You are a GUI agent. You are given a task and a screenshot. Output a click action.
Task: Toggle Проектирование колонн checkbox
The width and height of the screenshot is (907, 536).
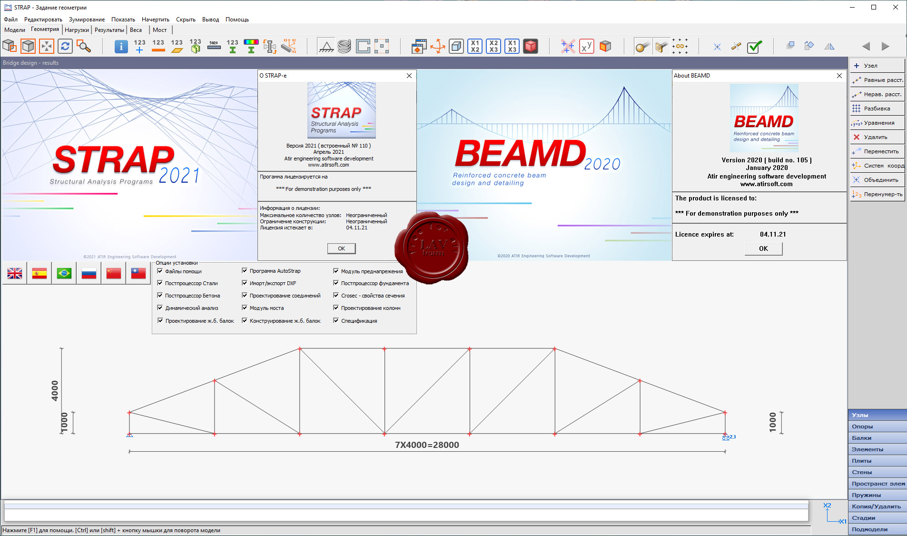[336, 308]
